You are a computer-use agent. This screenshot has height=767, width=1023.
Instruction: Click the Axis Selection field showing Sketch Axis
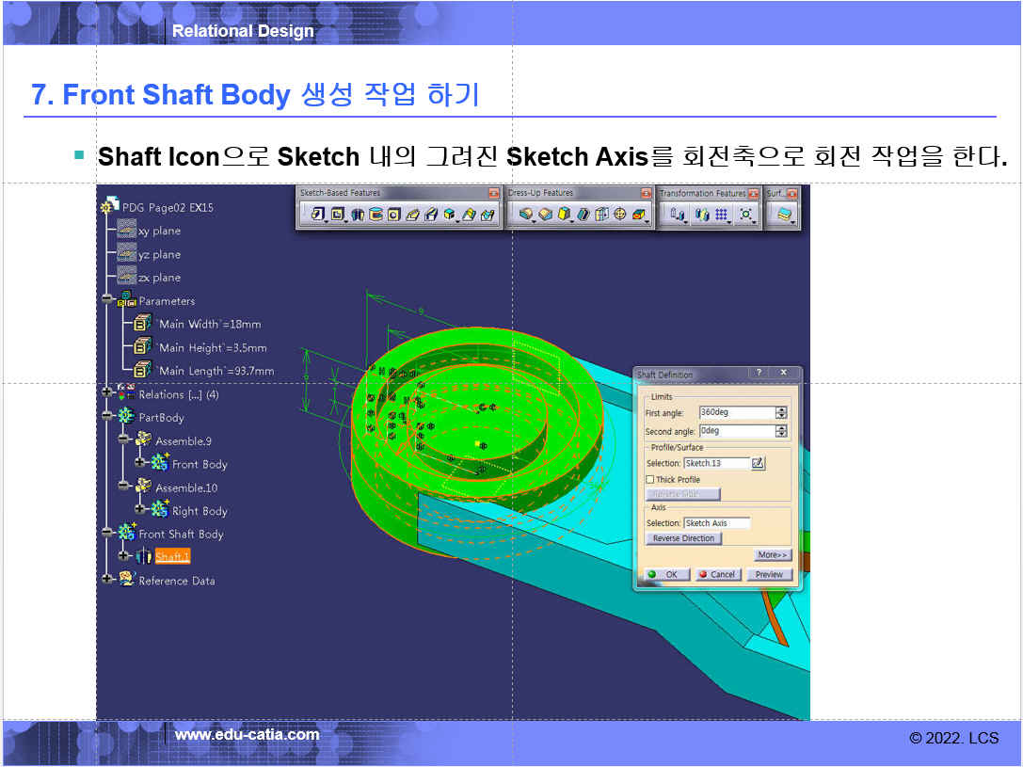[x=716, y=523]
